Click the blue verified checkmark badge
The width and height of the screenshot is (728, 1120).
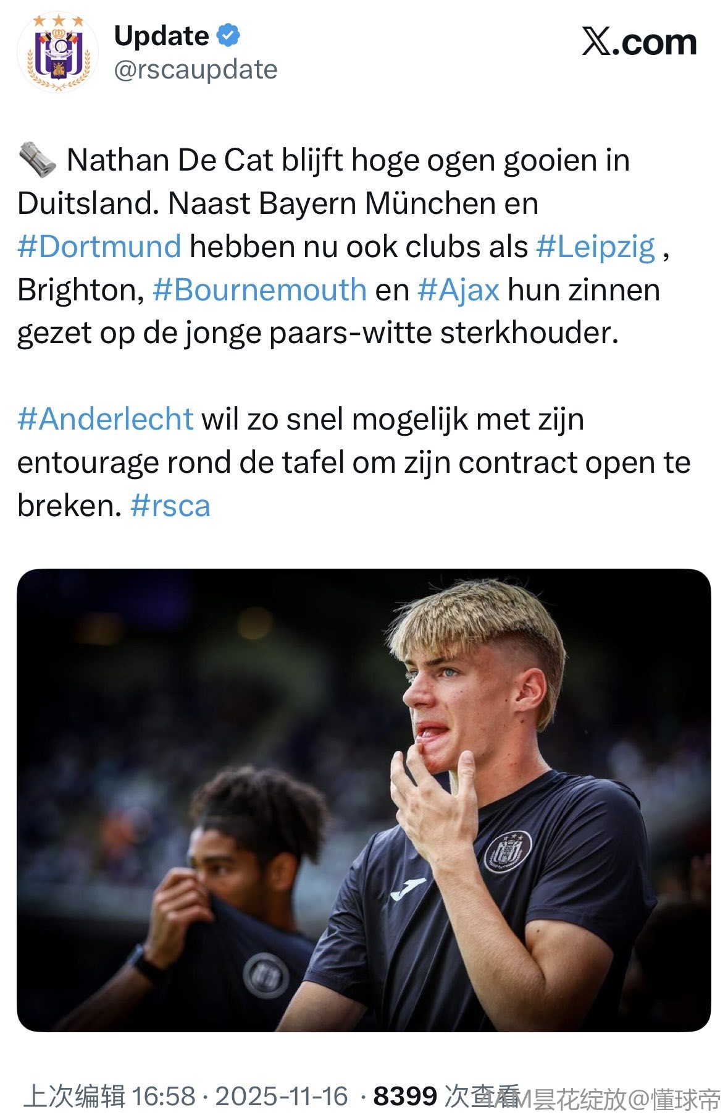click(228, 36)
